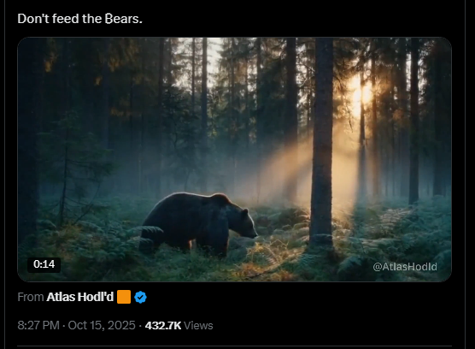Click the sun glare between the trees

point(361,94)
